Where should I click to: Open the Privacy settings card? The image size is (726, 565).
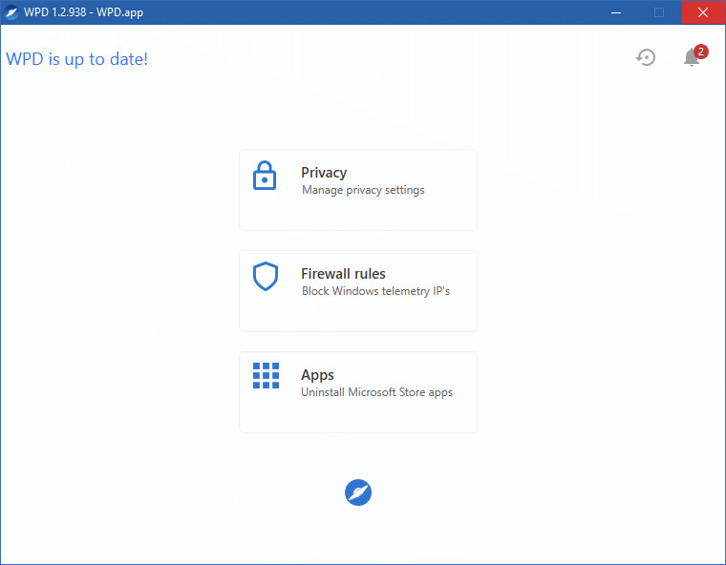point(358,190)
